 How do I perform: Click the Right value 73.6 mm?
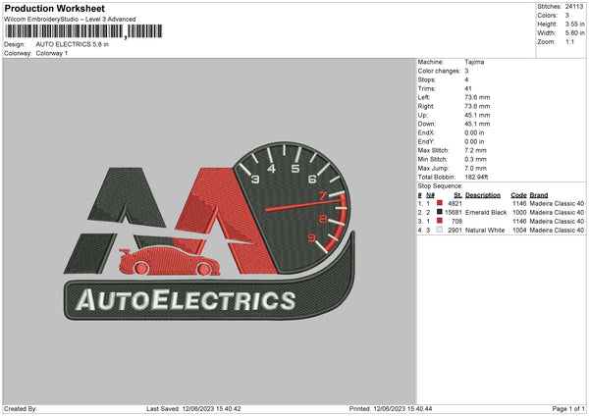click(x=477, y=106)
